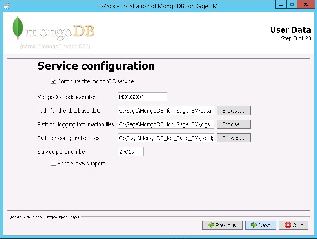Viewport: 317px width, 239px height.
Task: Click the MongoDB node identifier field
Action: tap(143, 97)
